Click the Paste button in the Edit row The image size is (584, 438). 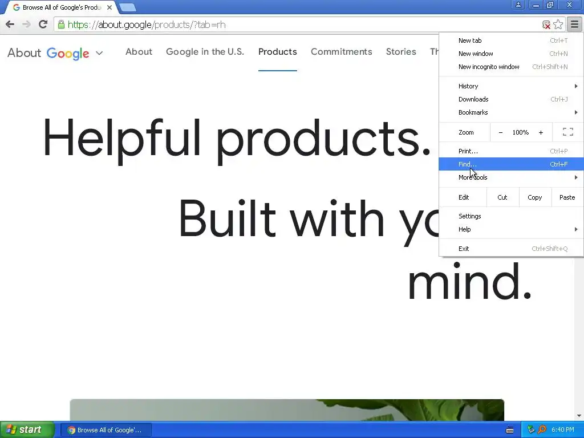click(x=567, y=197)
